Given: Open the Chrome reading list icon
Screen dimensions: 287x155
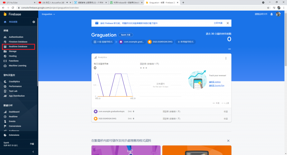Looking at the screenshot, I should (274, 8).
